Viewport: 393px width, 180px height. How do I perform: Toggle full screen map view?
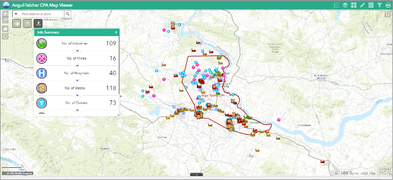[388, 14]
